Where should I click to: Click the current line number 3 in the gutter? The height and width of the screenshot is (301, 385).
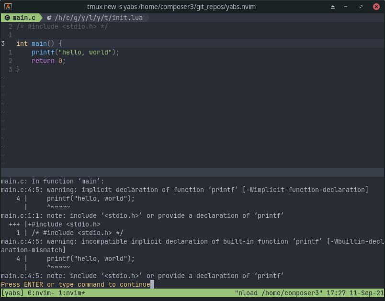[x=3, y=43]
